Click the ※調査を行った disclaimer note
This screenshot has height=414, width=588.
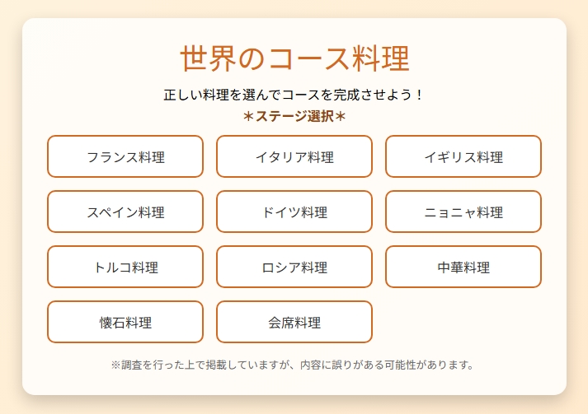(294, 365)
